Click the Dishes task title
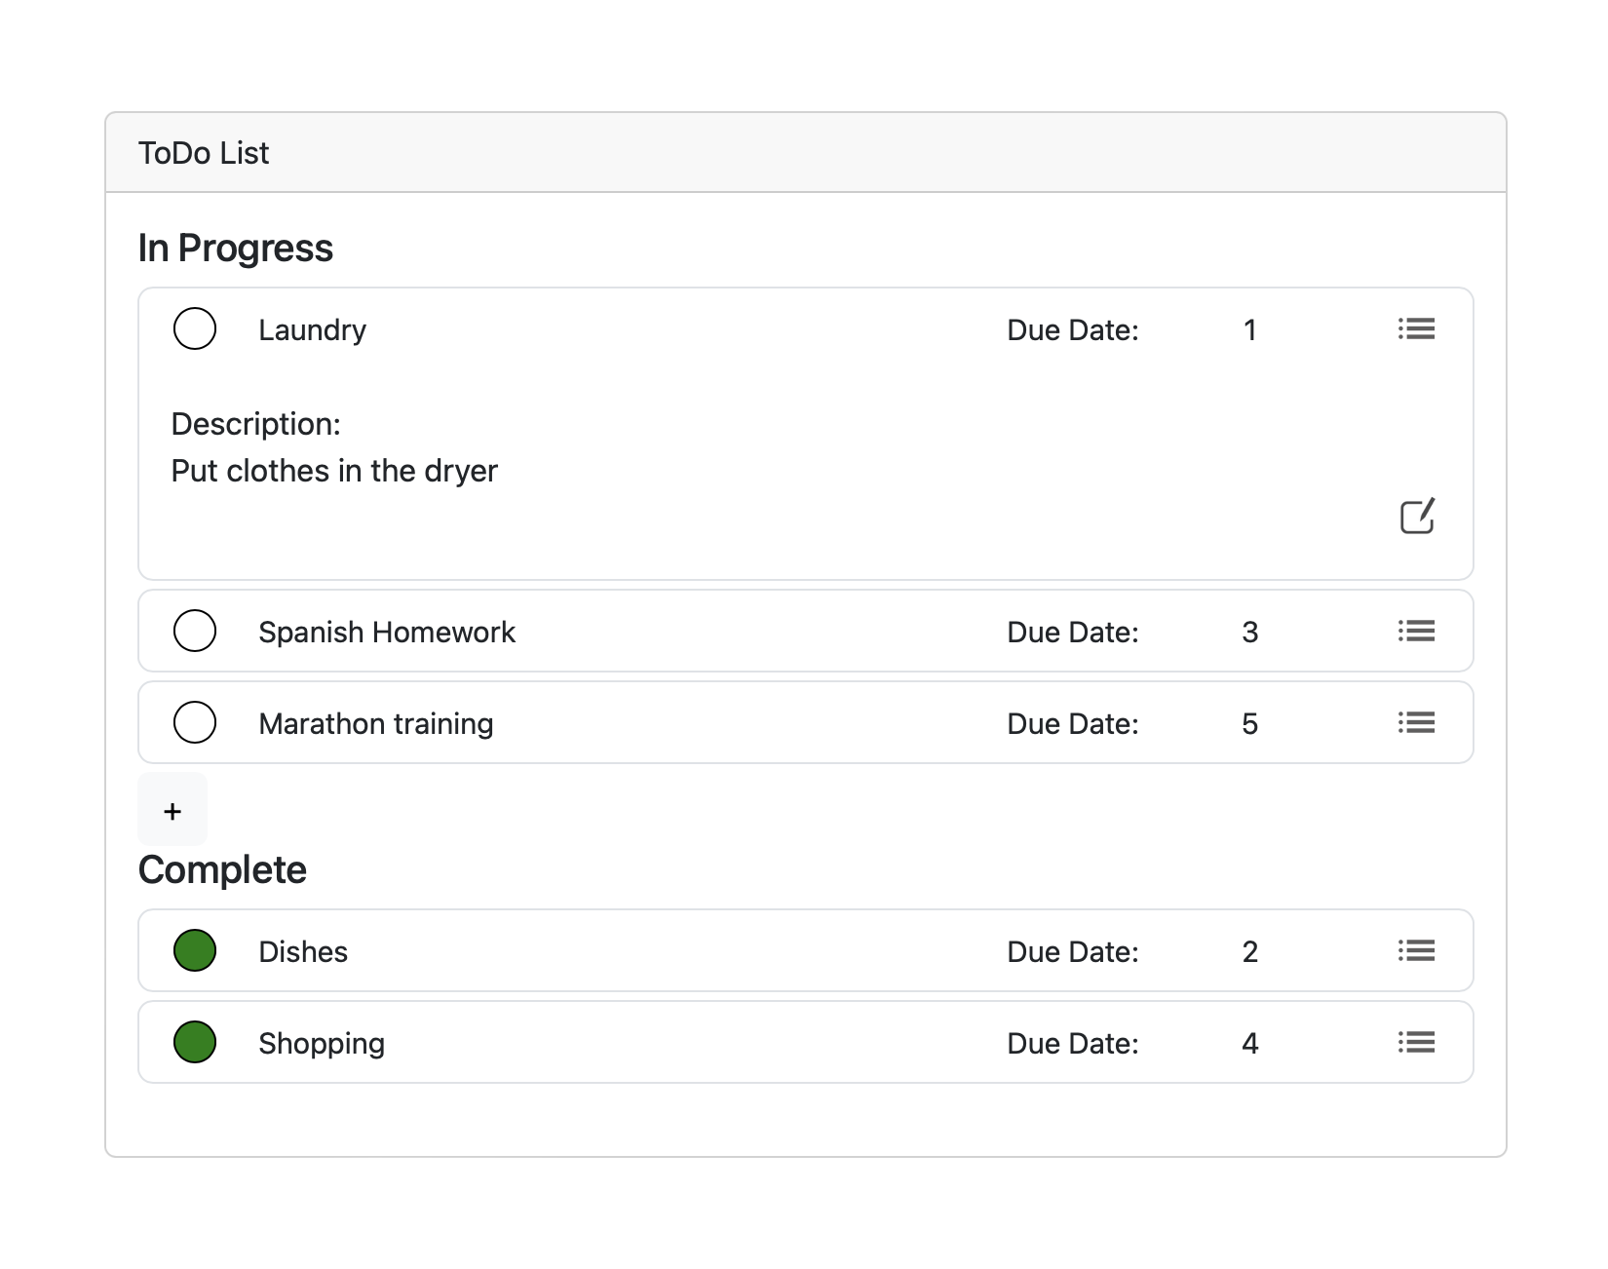1608x1269 pixels. click(x=303, y=952)
